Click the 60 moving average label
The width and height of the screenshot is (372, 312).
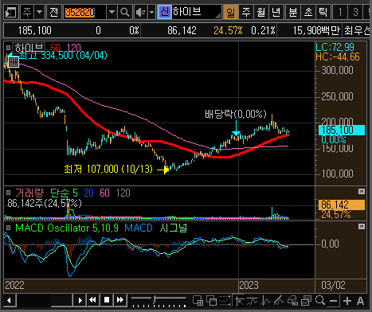[55, 48]
